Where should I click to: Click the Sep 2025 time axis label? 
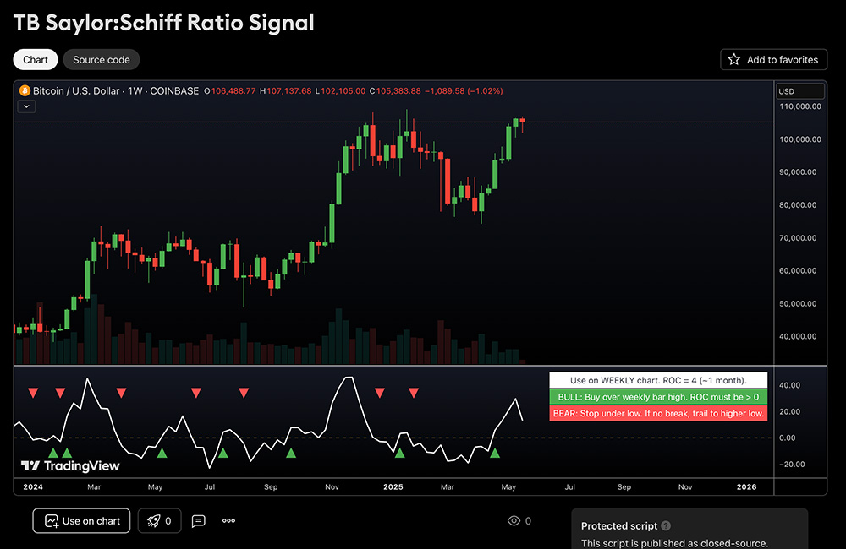tap(624, 486)
